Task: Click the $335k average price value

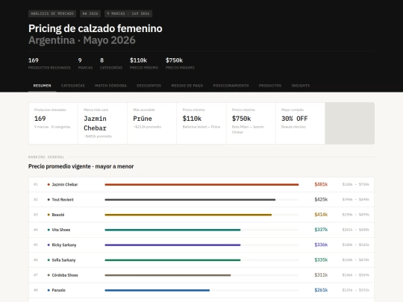Action: (321, 260)
